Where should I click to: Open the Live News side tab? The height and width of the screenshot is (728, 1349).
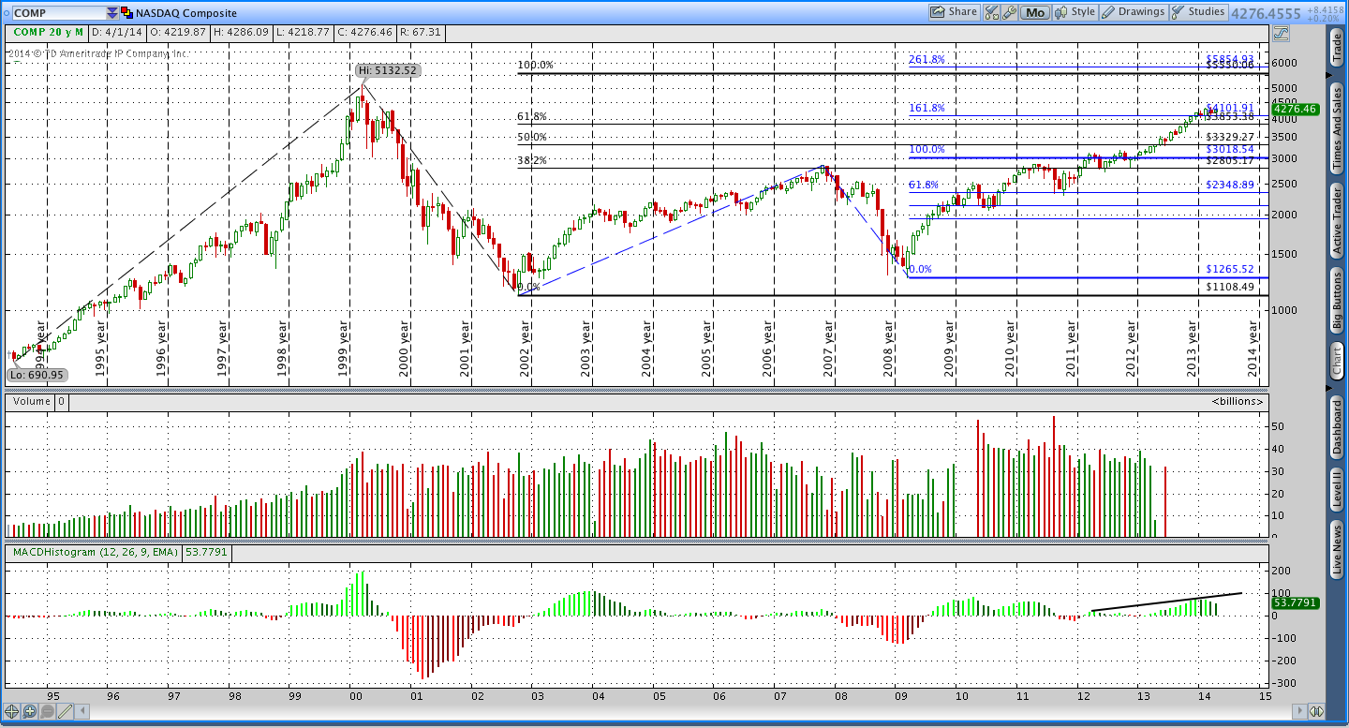click(x=1337, y=549)
